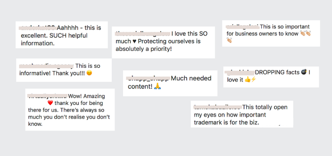Click the lone clapping emoji on the third line
332x156 pixels.
(x=229, y=40)
